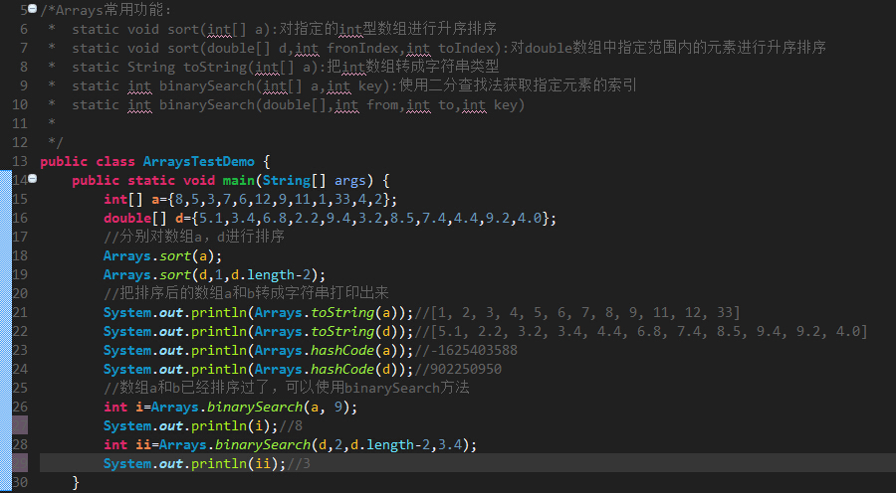This screenshot has width=896, height=493.
Task: Click the Arrays.sort(d,1,d.length-2) statement
Action: (x=214, y=274)
